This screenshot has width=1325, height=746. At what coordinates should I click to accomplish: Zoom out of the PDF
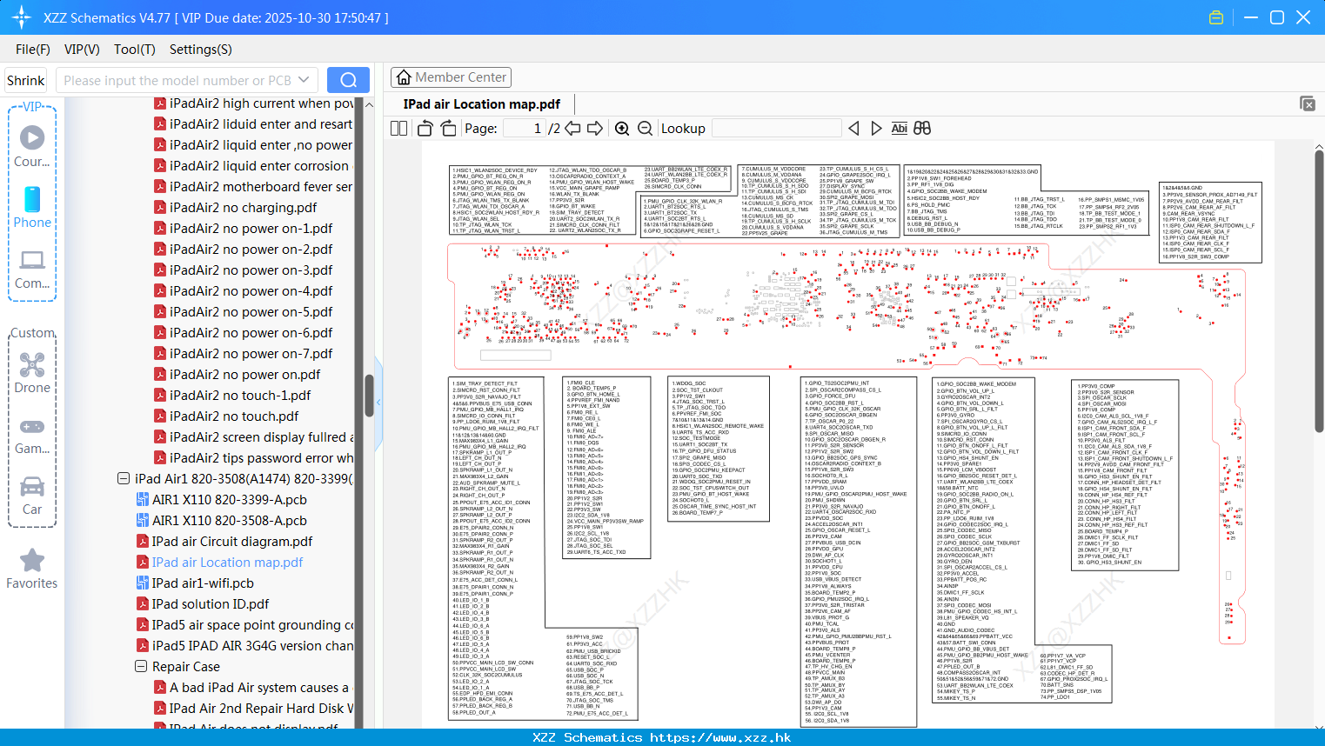[645, 129]
